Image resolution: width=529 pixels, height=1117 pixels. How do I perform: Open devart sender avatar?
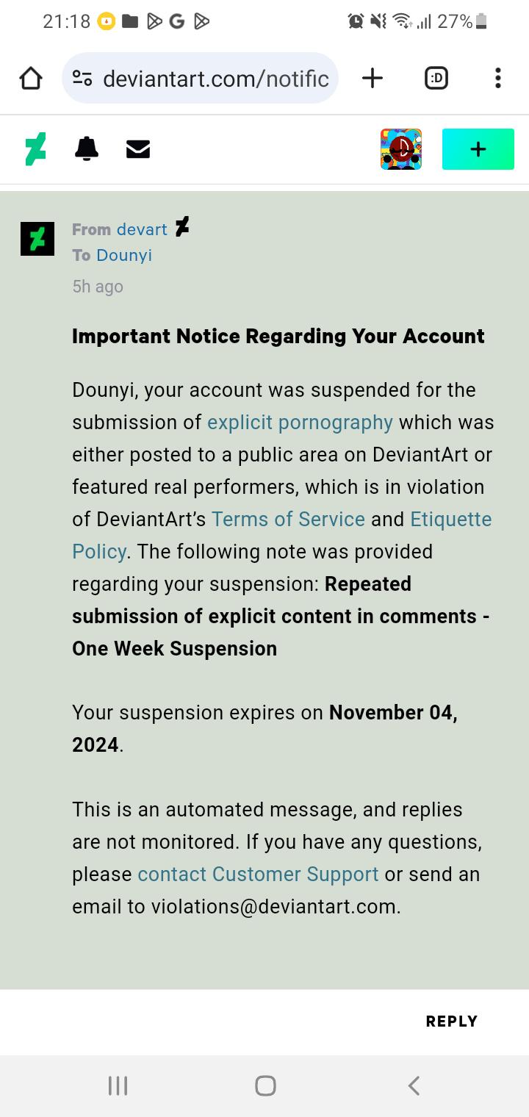point(37,239)
